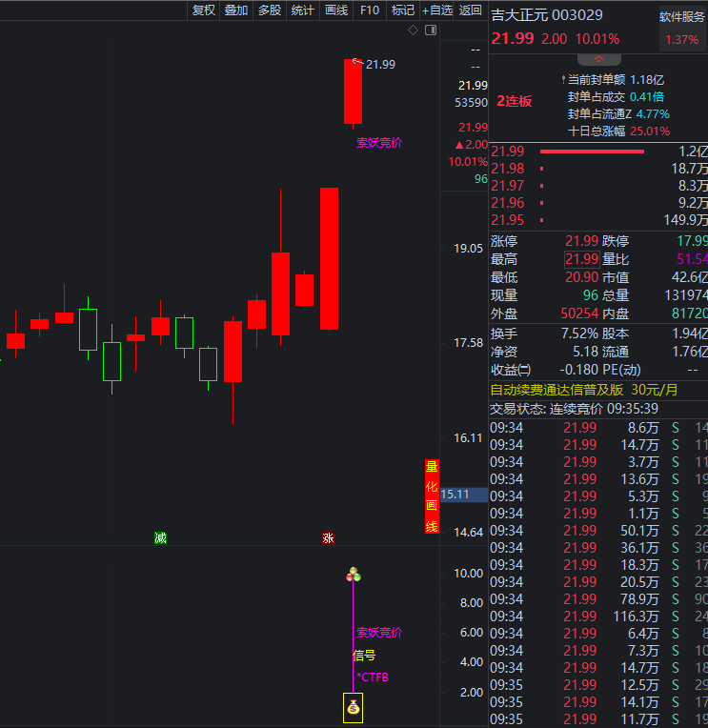
Task: Click the money bag signal icon
Action: (x=353, y=708)
